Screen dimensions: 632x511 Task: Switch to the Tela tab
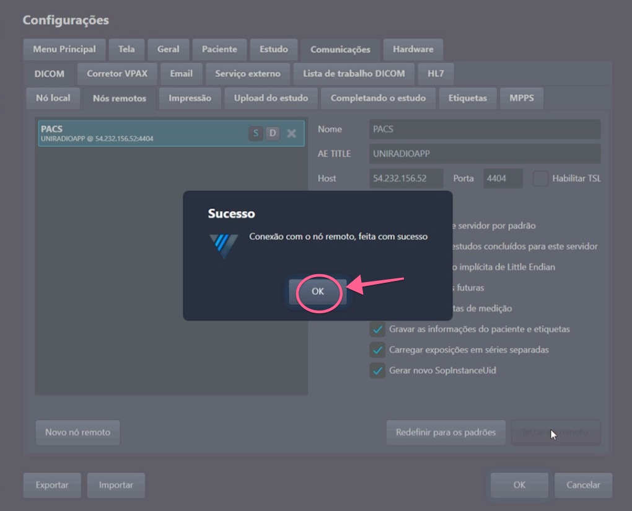(x=126, y=49)
